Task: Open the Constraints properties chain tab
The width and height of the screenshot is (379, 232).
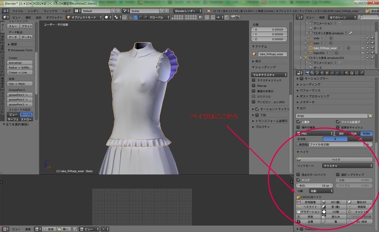Action: click(332, 73)
